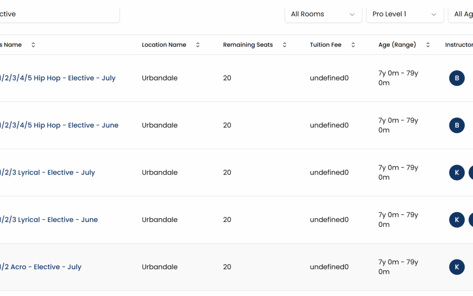This screenshot has height=296, width=473.
Task: Click instructor B avatar on Hip Hop June
Action: pos(456,125)
